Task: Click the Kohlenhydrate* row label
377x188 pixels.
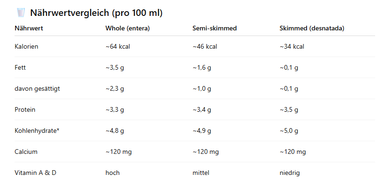Action: (x=37, y=130)
